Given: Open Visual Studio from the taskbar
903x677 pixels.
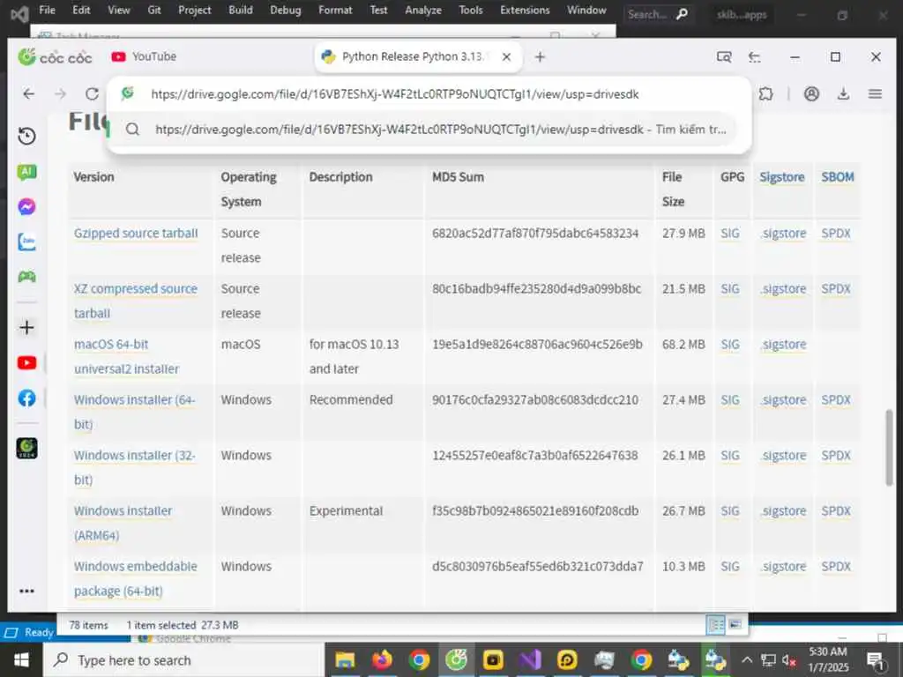Looking at the screenshot, I should [529, 659].
